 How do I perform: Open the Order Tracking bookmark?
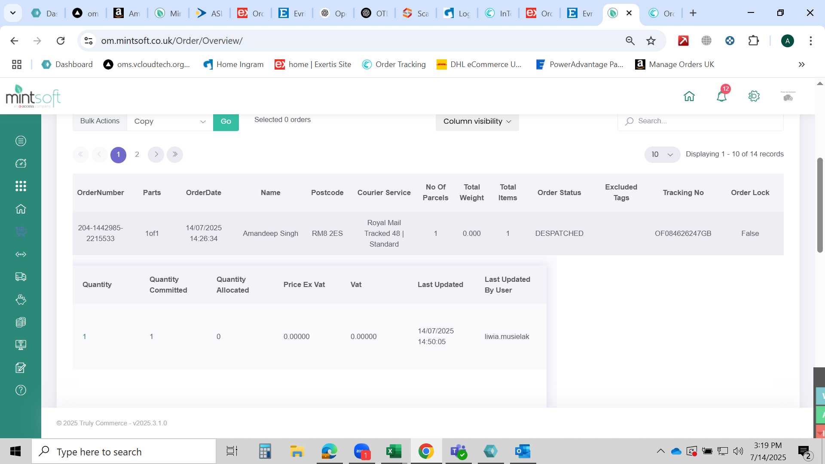pyautogui.click(x=394, y=64)
